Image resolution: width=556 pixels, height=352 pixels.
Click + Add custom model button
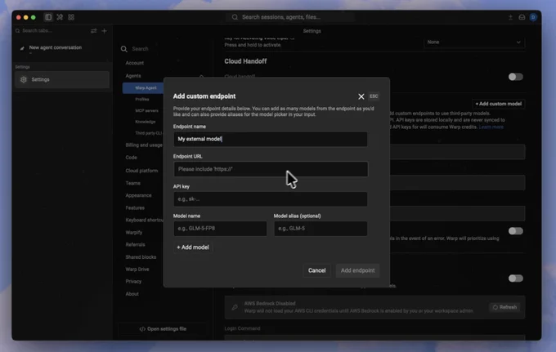pyautogui.click(x=498, y=104)
